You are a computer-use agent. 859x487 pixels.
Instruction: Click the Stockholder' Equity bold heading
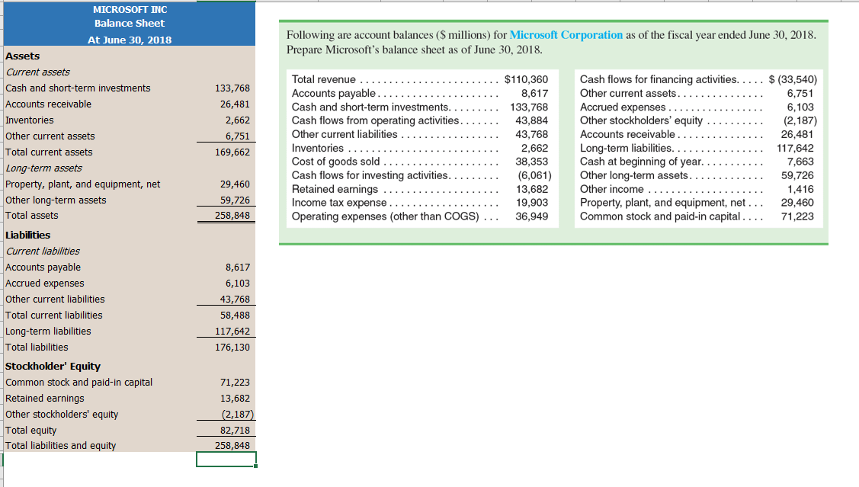point(53,367)
